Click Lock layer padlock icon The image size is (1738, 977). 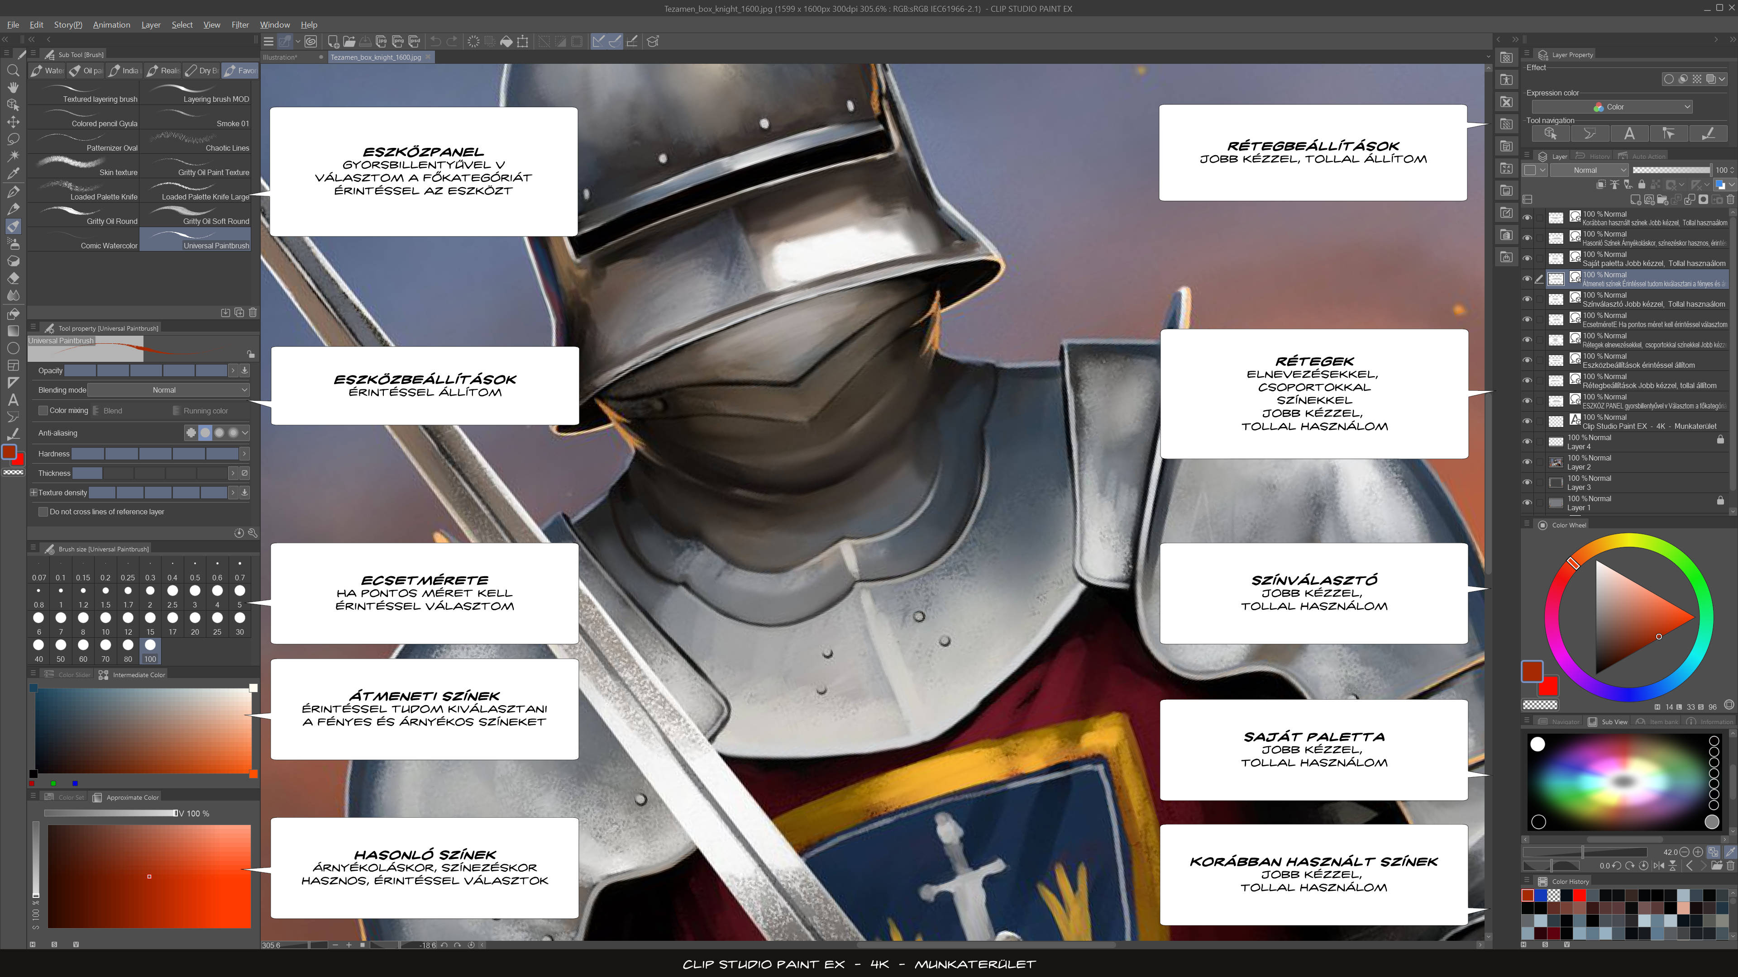coord(1642,184)
